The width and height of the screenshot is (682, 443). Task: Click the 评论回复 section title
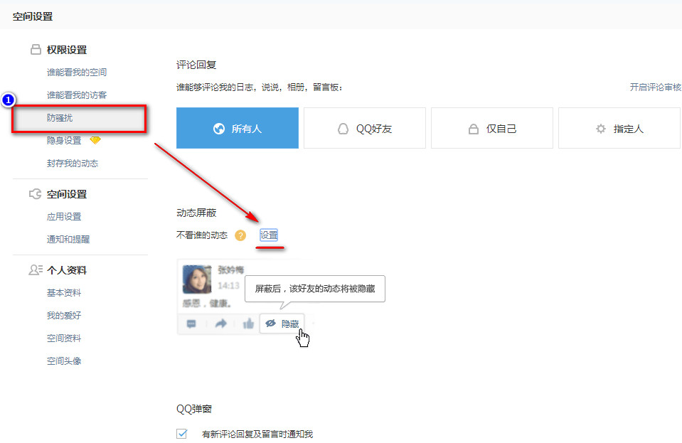(196, 65)
